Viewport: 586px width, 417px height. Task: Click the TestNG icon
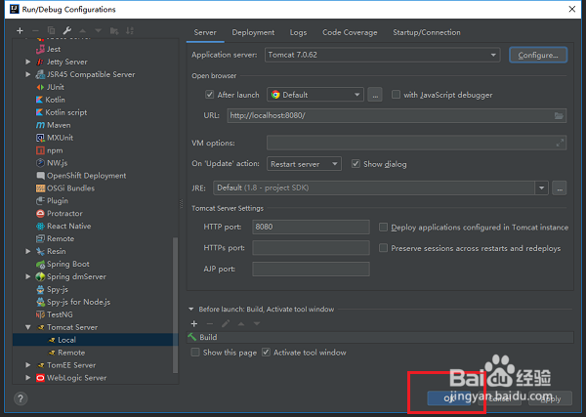click(x=40, y=314)
